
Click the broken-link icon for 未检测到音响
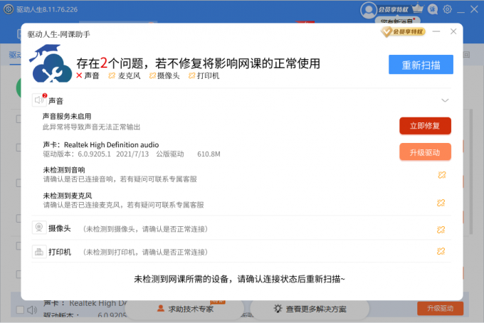click(441, 175)
